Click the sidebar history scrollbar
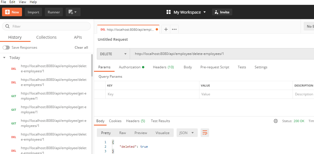Image resolution: width=314 pixels, height=154 pixels. pyautogui.click(x=92, y=65)
